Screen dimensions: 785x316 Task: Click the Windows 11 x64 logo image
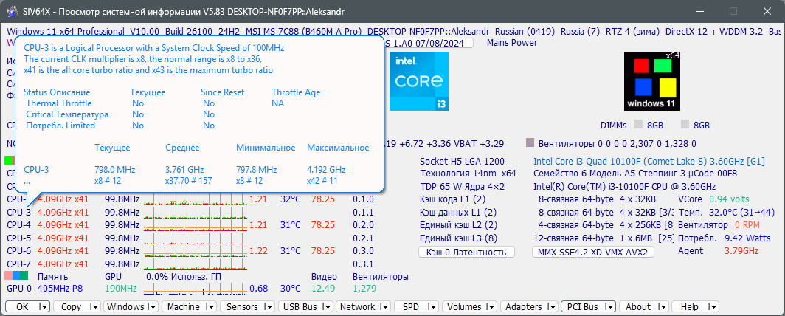coord(652,81)
